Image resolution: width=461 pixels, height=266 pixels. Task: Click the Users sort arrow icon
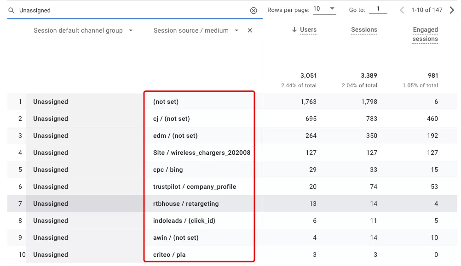click(294, 30)
